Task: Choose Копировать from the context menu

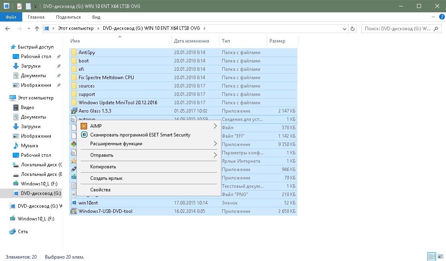Action: (103, 167)
